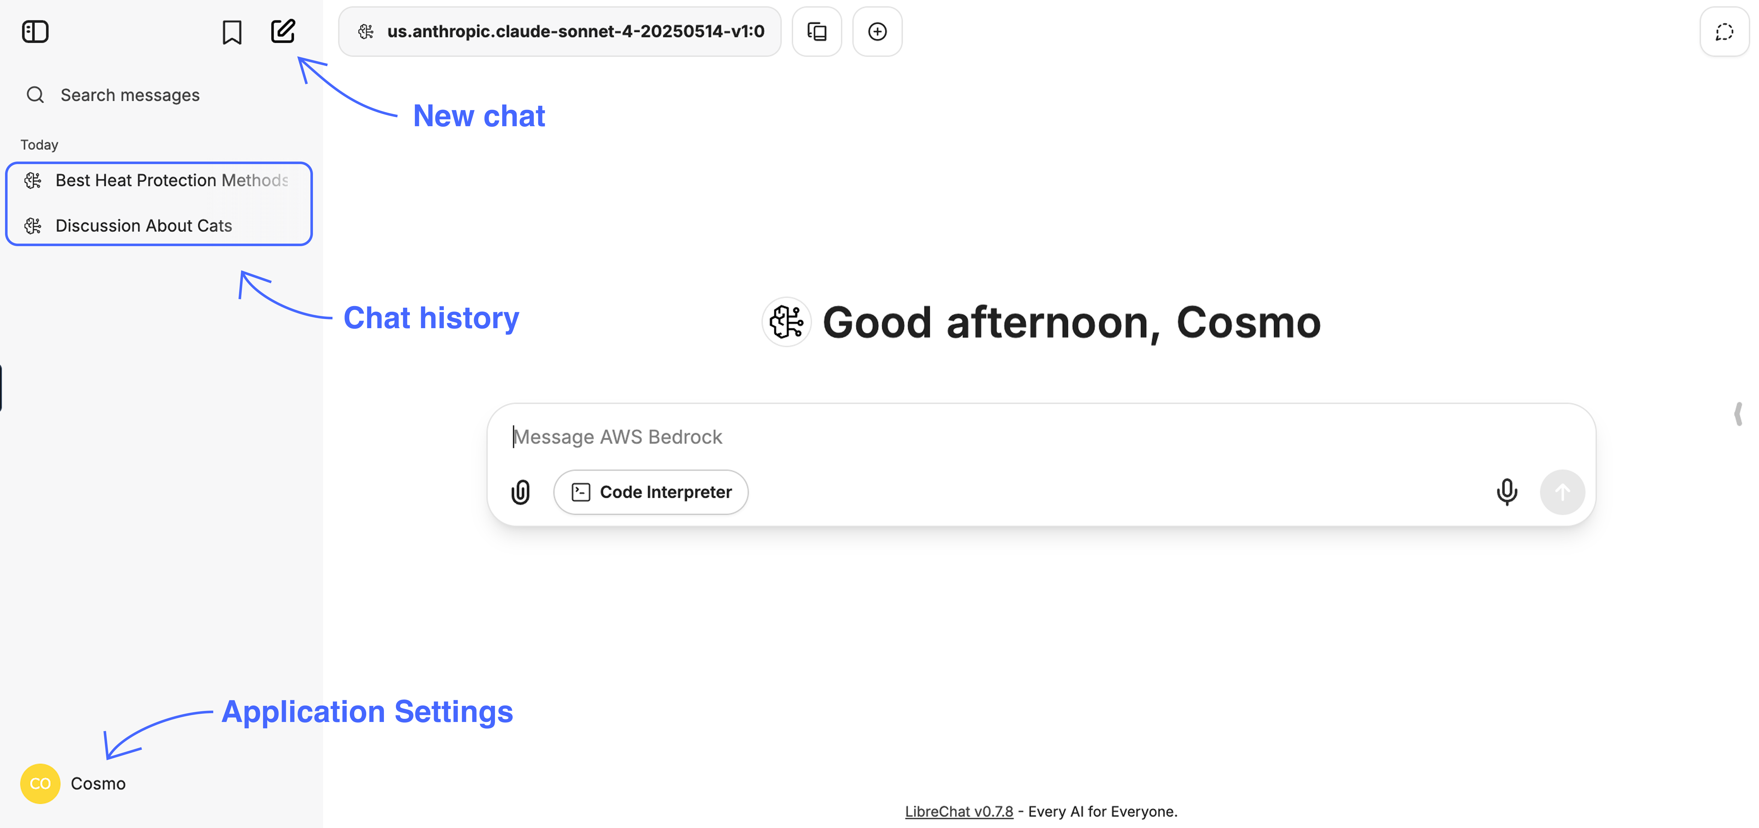Image resolution: width=1759 pixels, height=828 pixels.
Task: Attach a file using the paperclip icon
Action: pos(520,492)
